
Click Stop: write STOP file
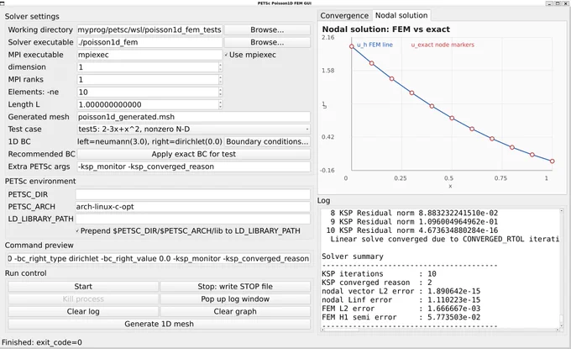tap(235, 287)
